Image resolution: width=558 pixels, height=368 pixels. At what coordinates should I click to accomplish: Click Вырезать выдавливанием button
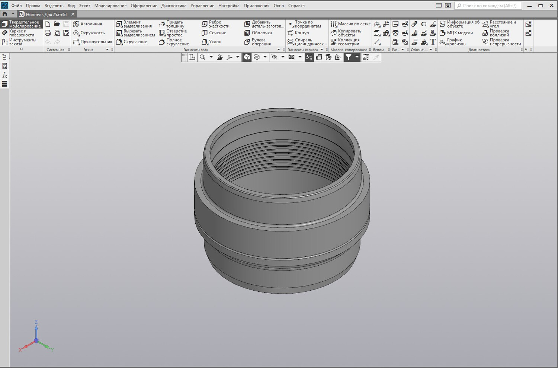coord(135,33)
